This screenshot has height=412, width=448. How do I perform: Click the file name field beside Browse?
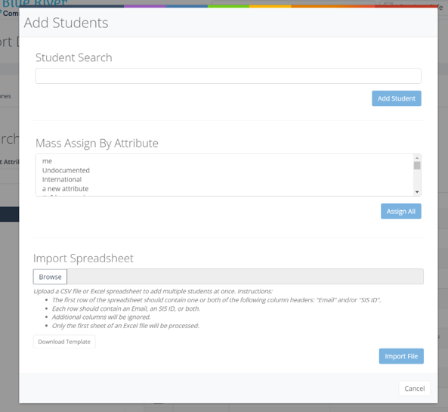click(245, 277)
